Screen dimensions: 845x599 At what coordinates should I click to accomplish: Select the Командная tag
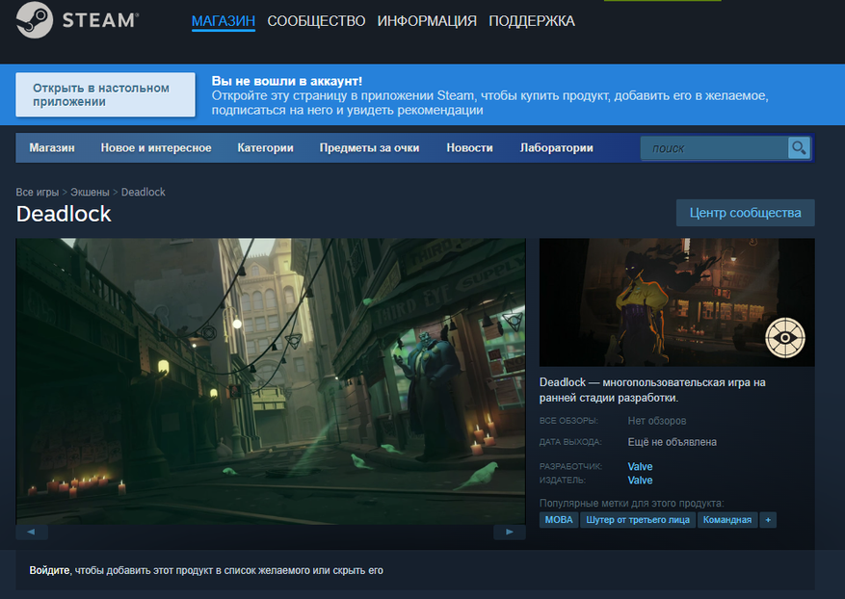pos(727,520)
